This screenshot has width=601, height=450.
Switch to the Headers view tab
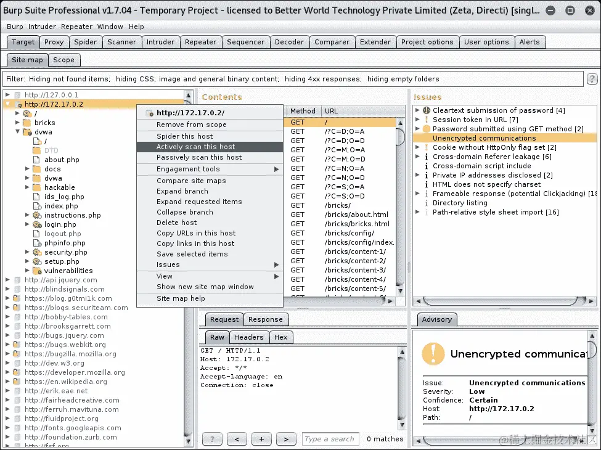[x=249, y=337]
